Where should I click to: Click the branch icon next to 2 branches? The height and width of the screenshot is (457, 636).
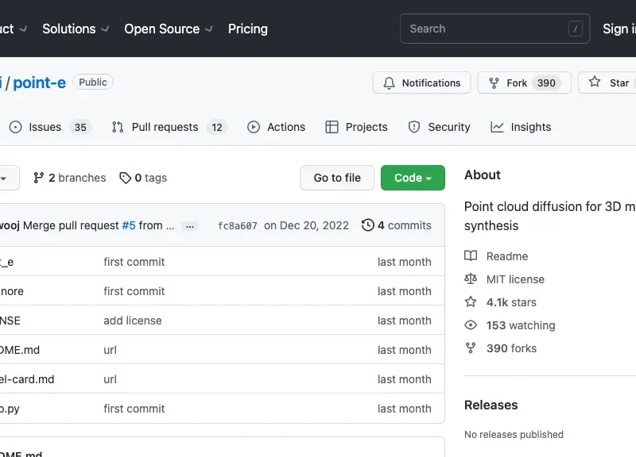click(39, 178)
